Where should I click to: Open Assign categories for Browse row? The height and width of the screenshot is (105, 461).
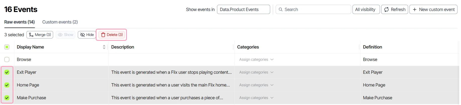(256, 59)
